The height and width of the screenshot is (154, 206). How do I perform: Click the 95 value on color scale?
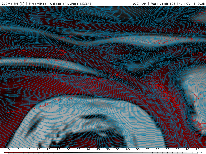(197, 149)
